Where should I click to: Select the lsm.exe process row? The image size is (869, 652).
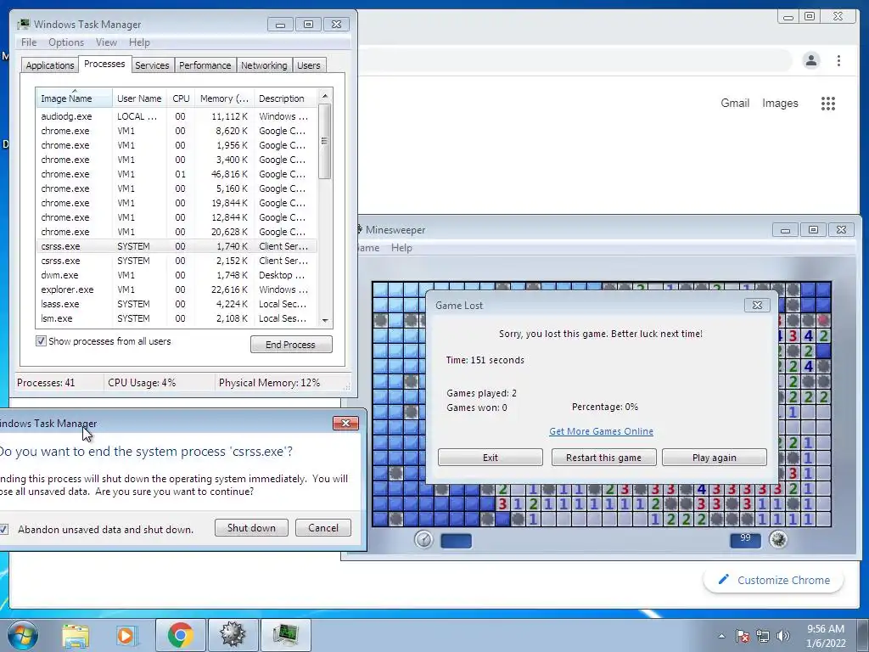[x=177, y=318]
